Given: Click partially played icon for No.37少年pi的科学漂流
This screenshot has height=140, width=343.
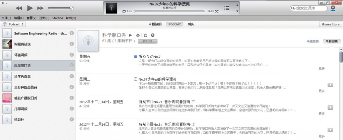Looking at the screenshot, I should pyautogui.click(x=135, y=79).
